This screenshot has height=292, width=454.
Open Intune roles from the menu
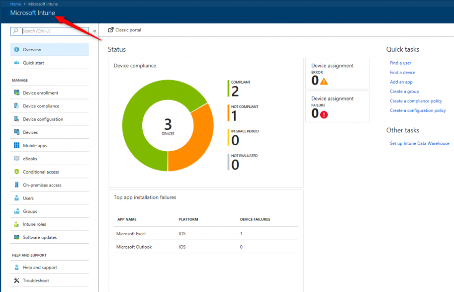pos(34,224)
